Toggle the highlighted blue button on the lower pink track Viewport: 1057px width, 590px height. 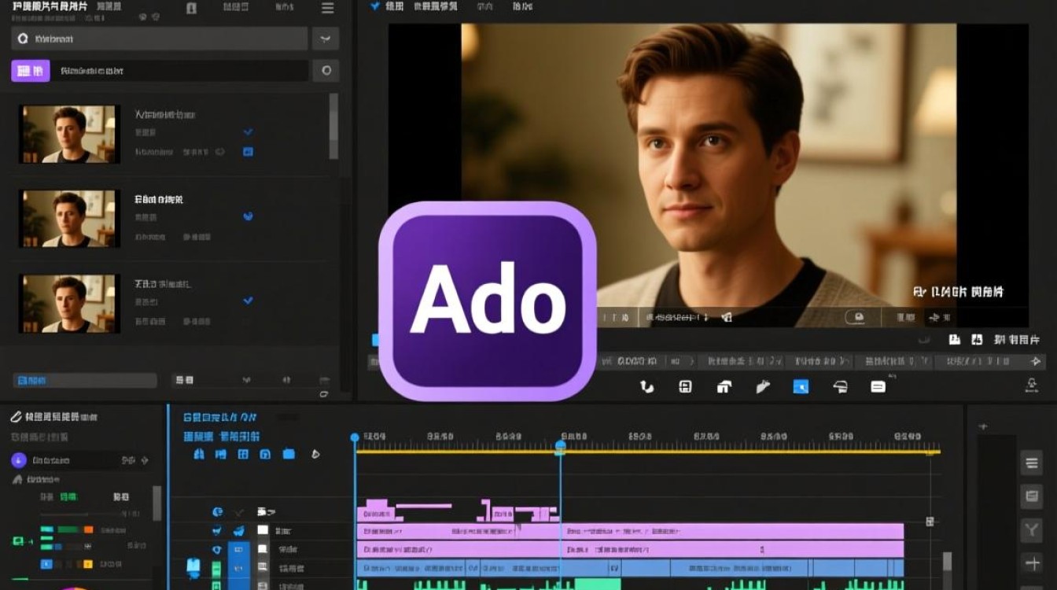239,549
